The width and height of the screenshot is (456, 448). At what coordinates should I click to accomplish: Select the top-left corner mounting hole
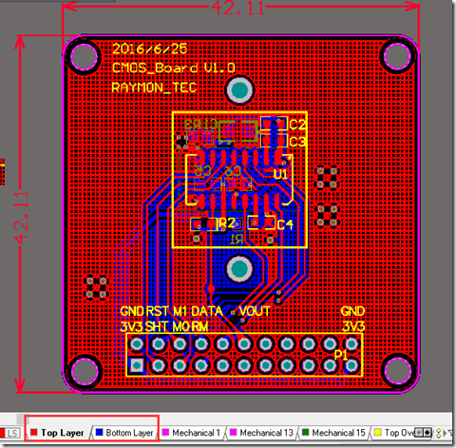click(x=84, y=56)
